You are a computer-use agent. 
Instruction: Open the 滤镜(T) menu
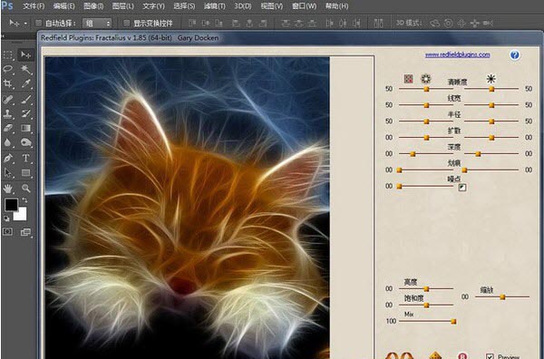click(x=214, y=6)
